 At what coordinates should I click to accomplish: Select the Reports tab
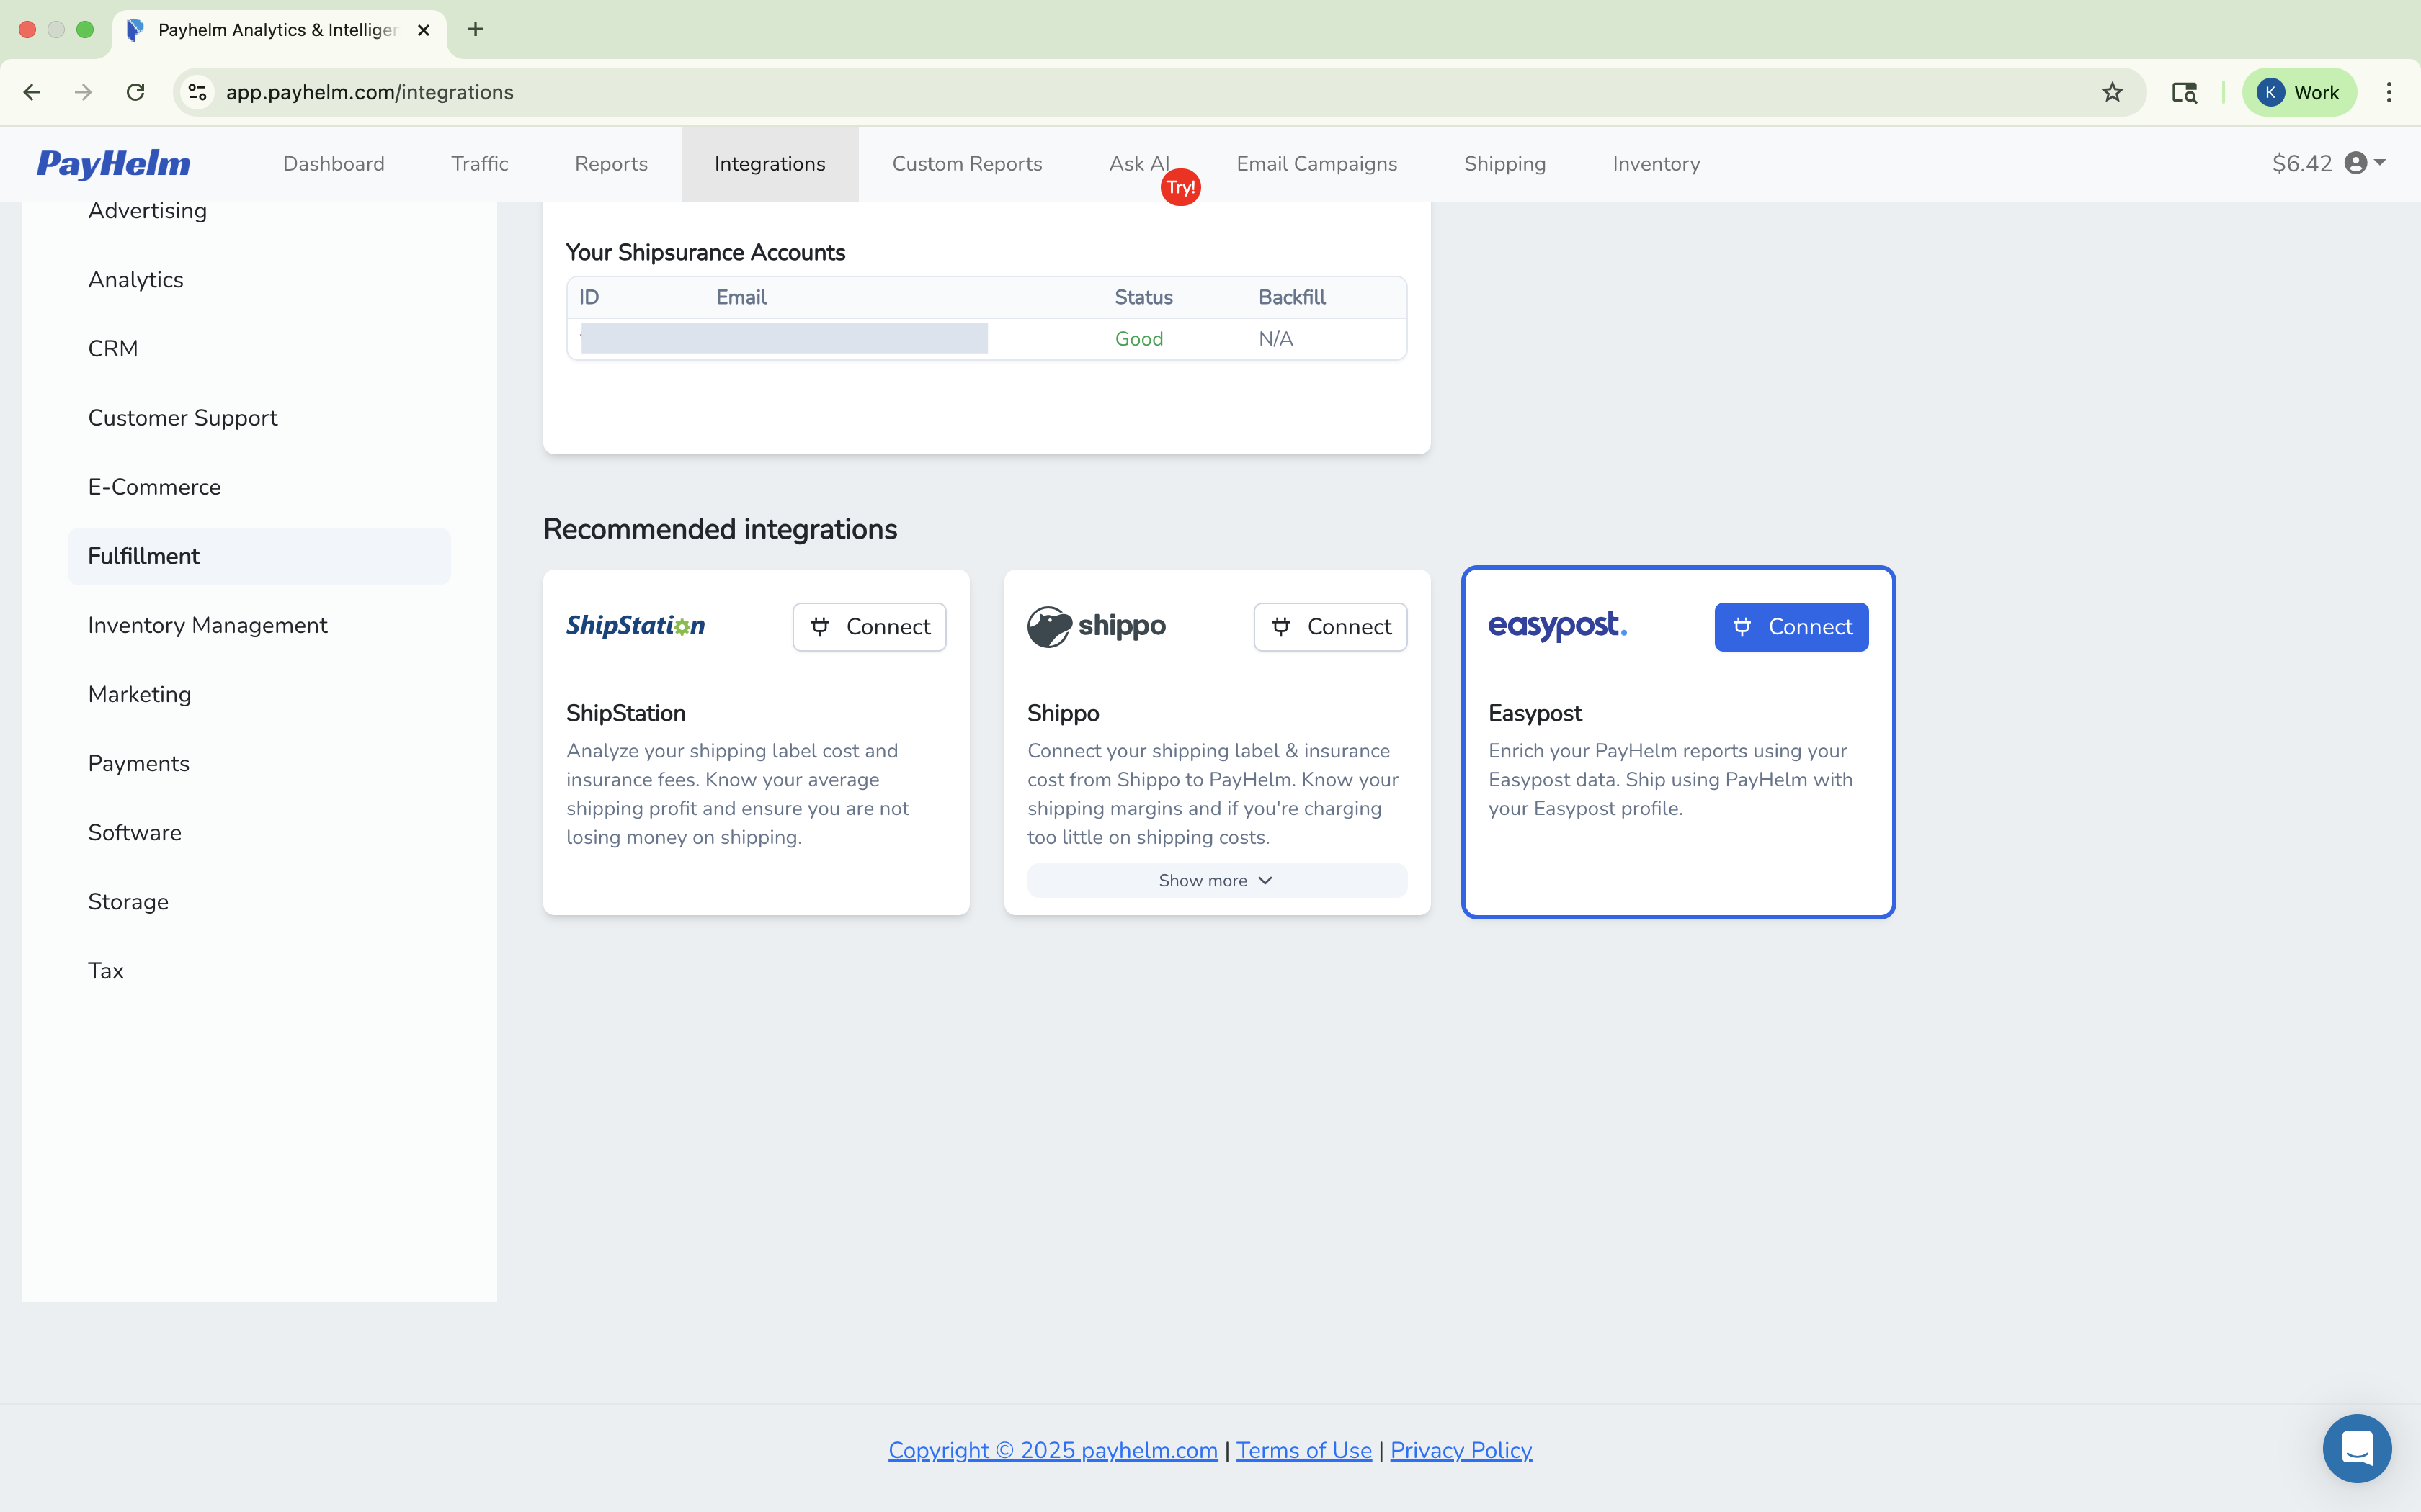pyautogui.click(x=610, y=163)
